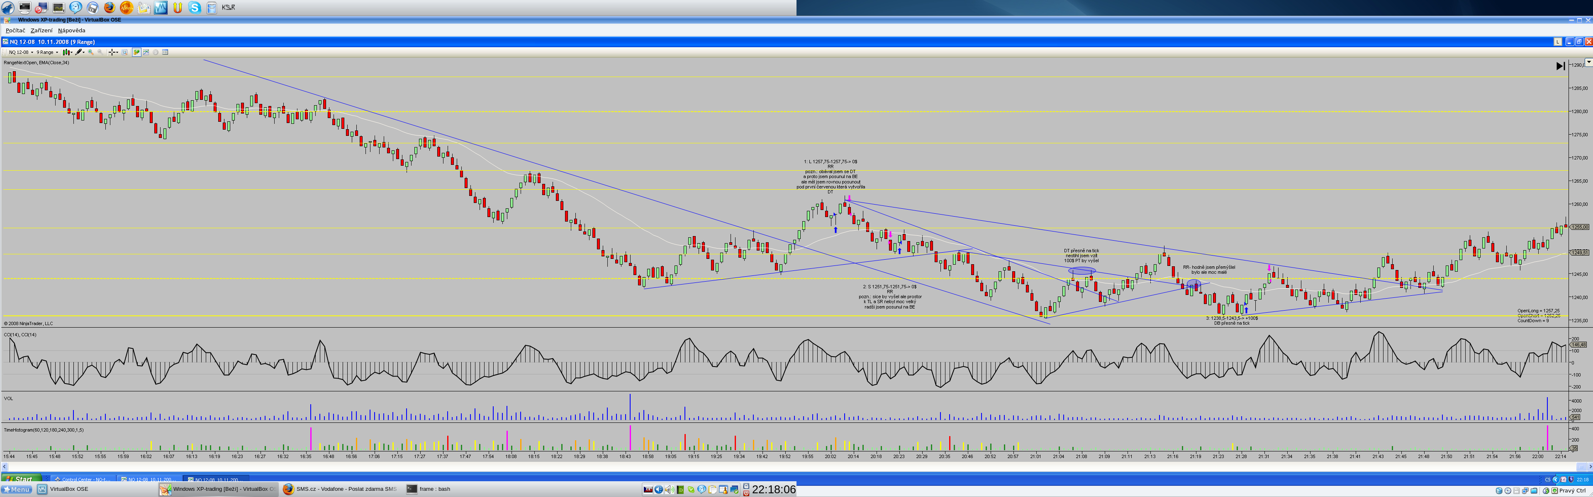Click the Skype icon in top panel

pos(195,7)
